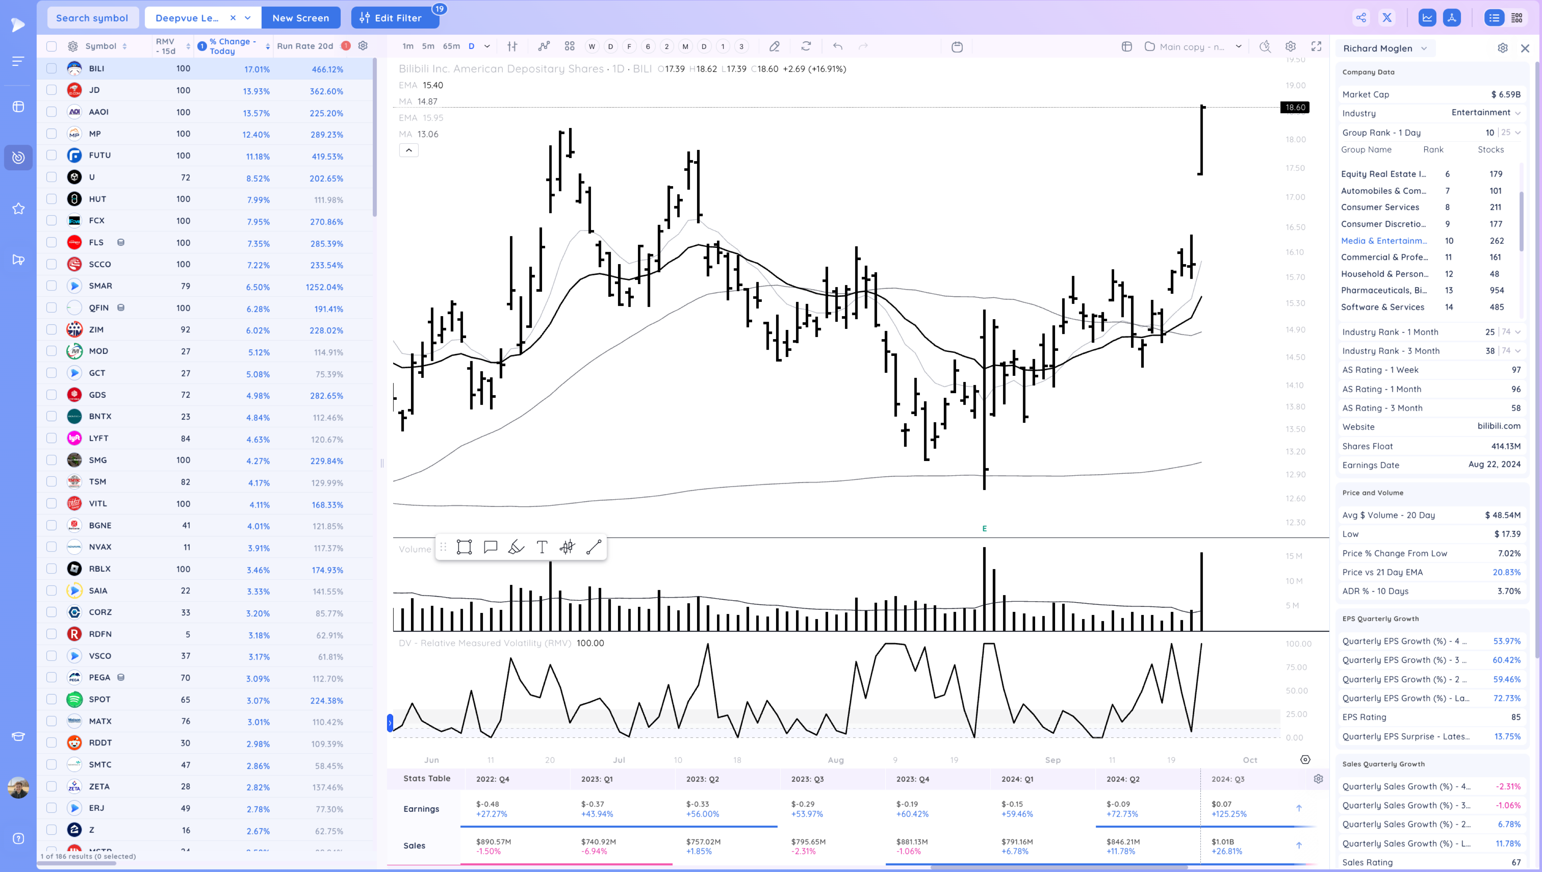Image resolution: width=1542 pixels, height=872 pixels.
Task: Open the hamburger menu in left sidebar
Action: (18, 61)
